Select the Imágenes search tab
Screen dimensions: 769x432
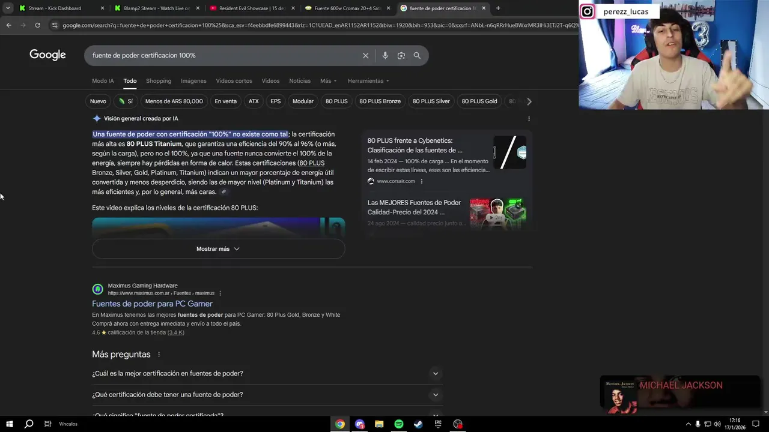pyautogui.click(x=193, y=81)
